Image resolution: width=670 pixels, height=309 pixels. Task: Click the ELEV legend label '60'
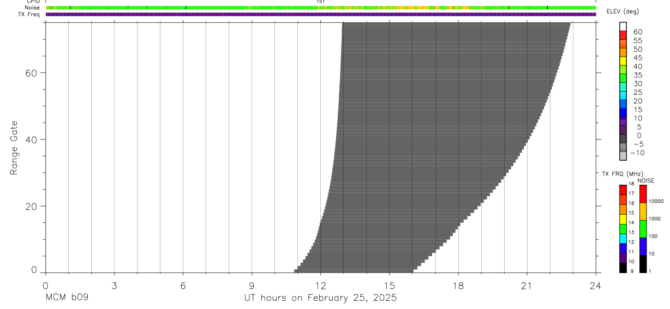pos(638,32)
